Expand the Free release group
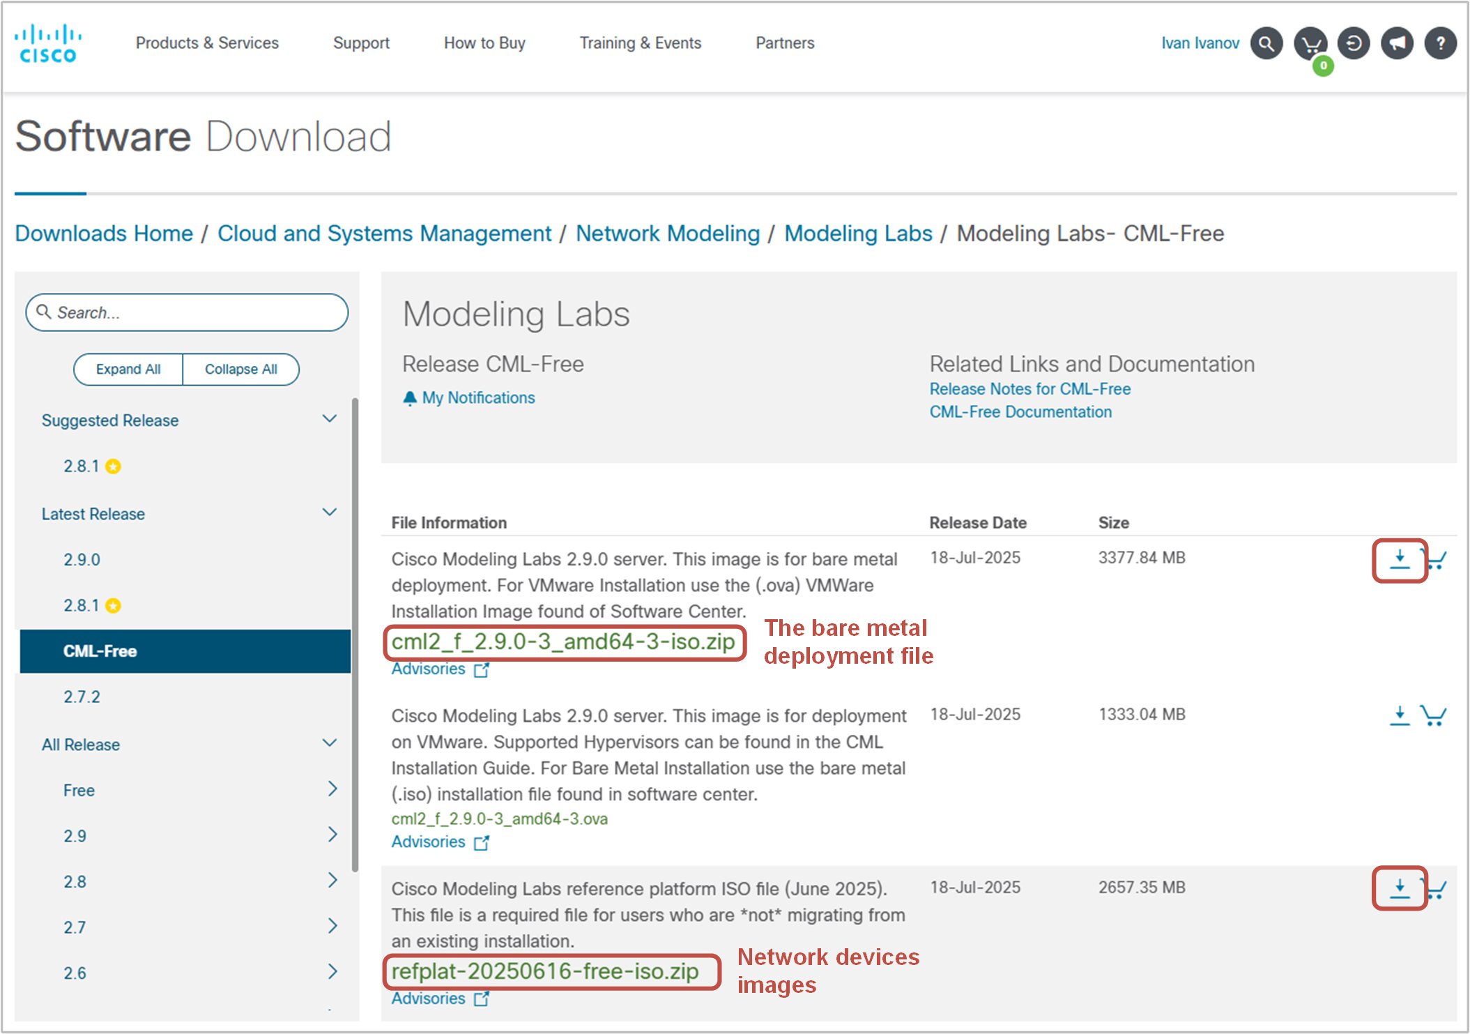The image size is (1470, 1034). [x=332, y=789]
